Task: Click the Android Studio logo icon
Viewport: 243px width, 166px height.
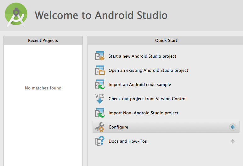Action: pyautogui.click(x=16, y=15)
